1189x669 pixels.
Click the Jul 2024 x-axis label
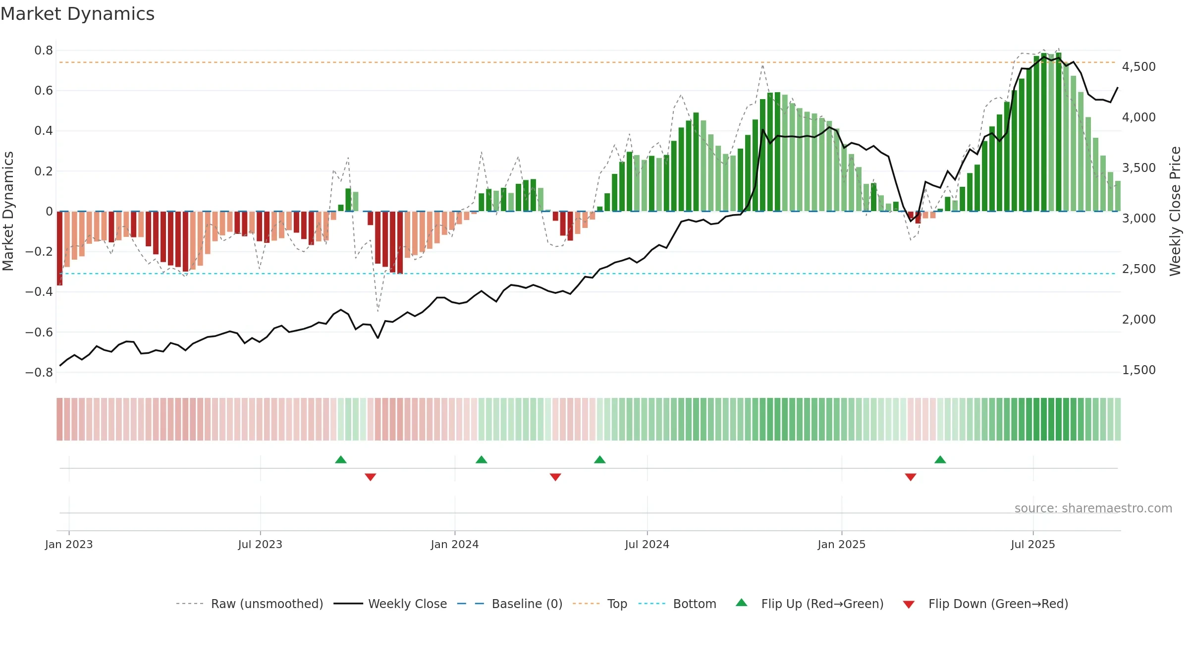647,544
